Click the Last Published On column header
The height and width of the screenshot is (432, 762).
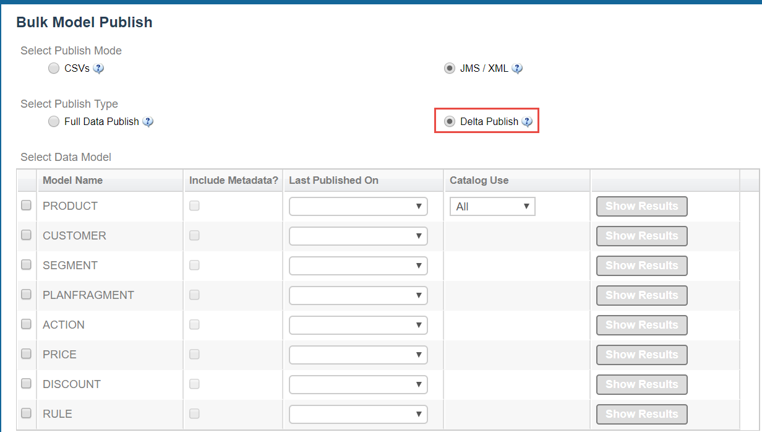[334, 181]
